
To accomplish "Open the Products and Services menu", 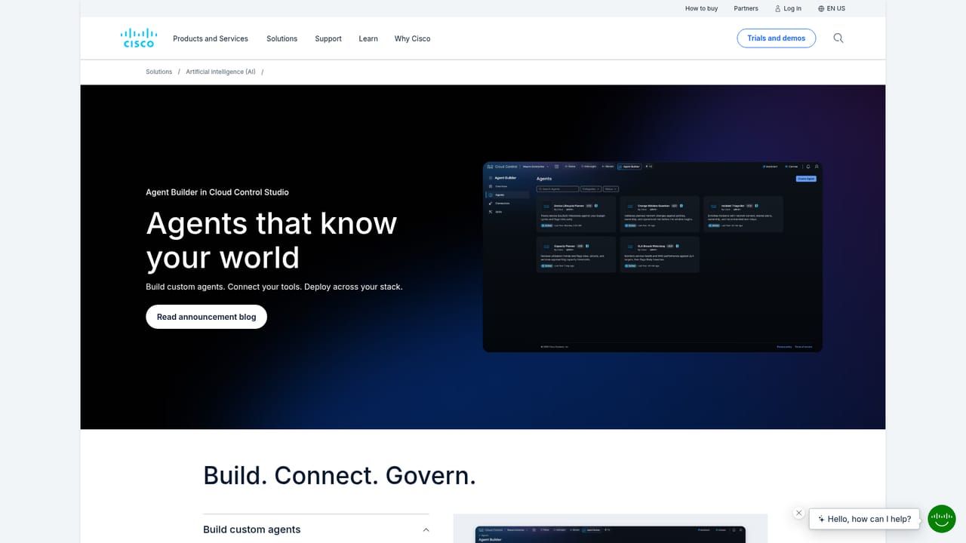I will 211,38.
